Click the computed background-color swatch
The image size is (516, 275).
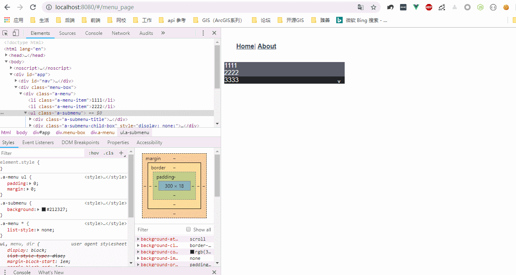192,252
